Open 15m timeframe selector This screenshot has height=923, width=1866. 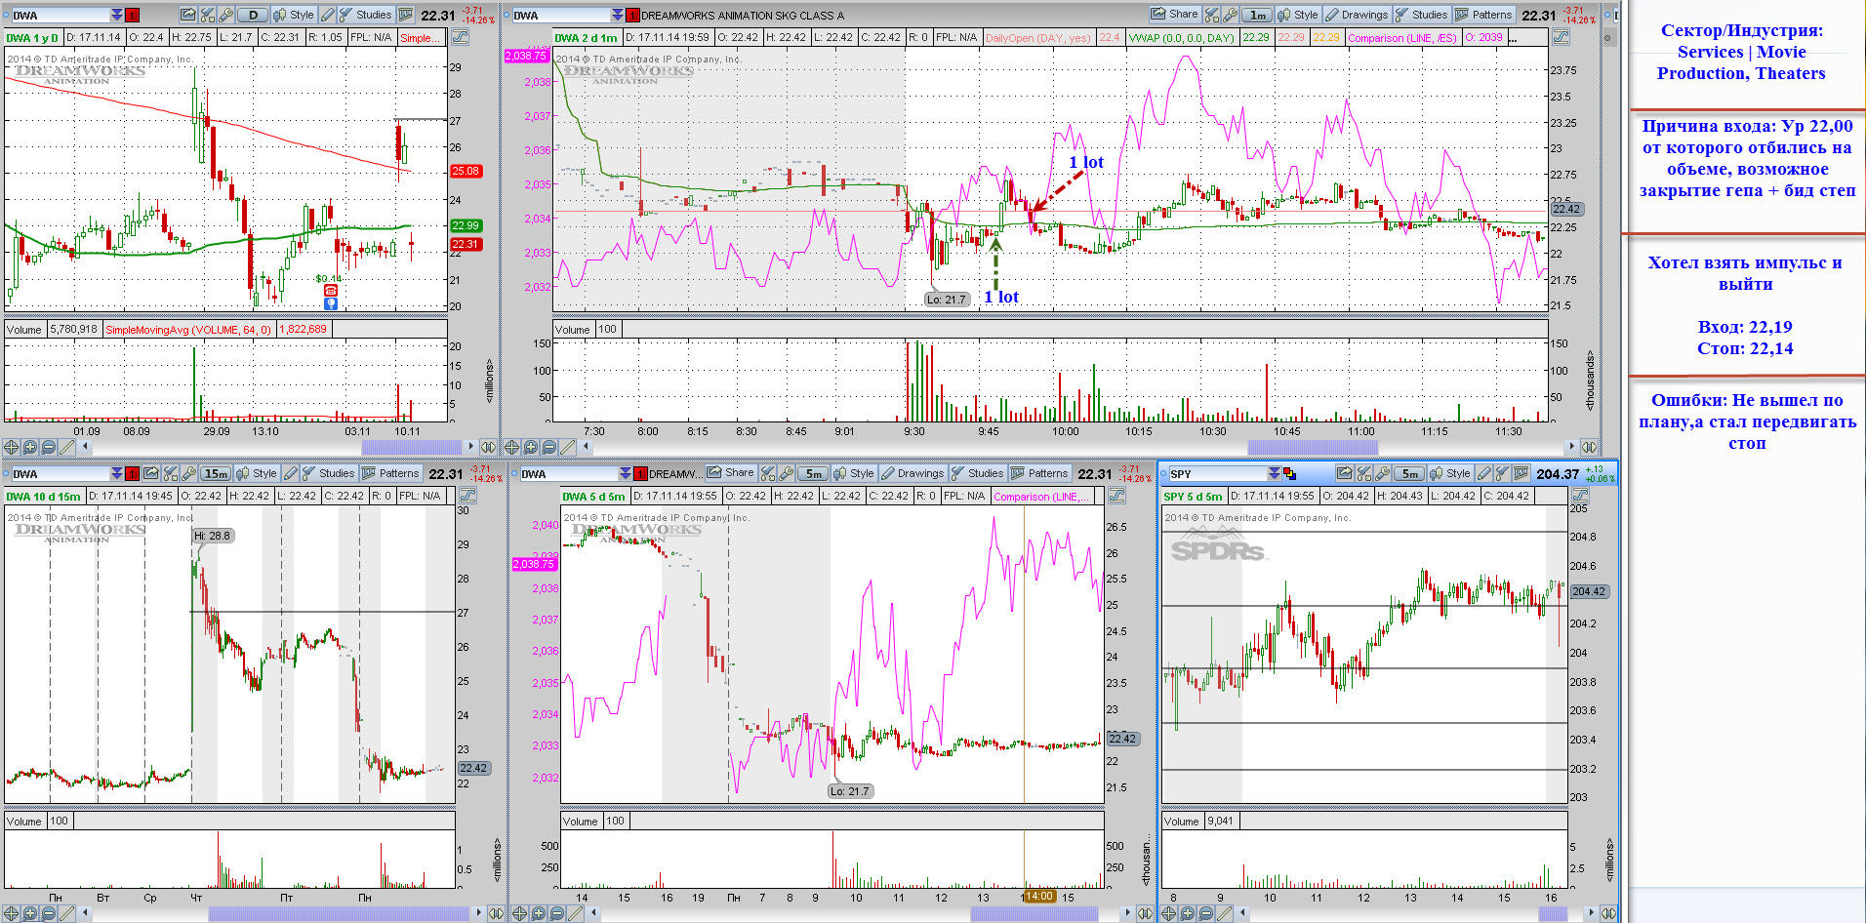click(216, 473)
